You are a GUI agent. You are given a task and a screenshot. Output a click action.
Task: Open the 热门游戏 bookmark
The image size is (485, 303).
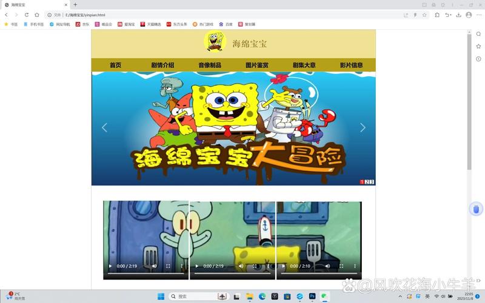tap(203, 24)
